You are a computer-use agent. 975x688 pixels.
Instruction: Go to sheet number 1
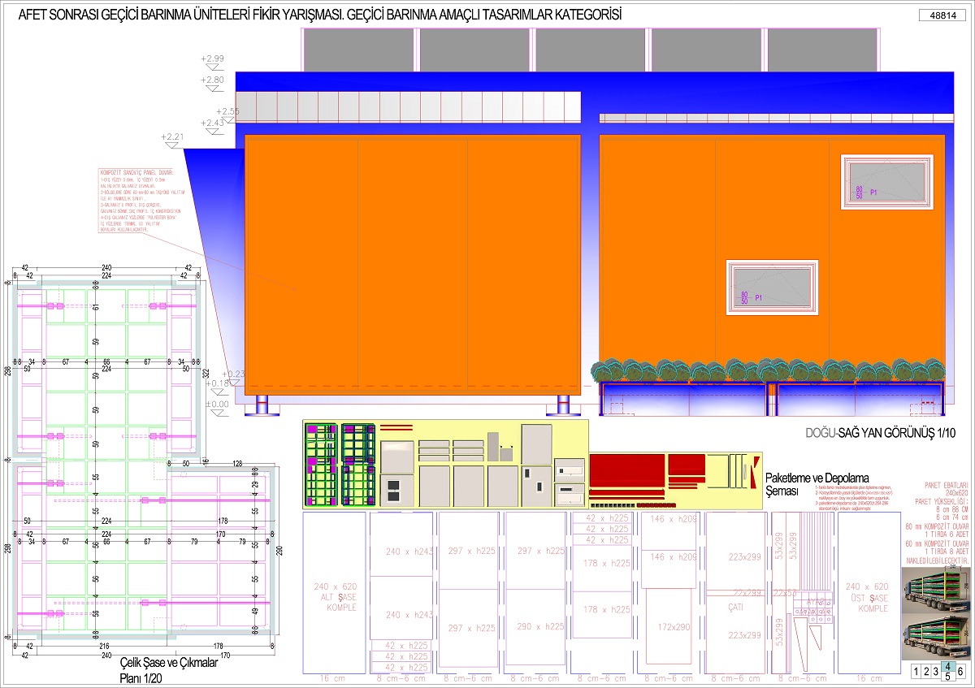point(917,671)
